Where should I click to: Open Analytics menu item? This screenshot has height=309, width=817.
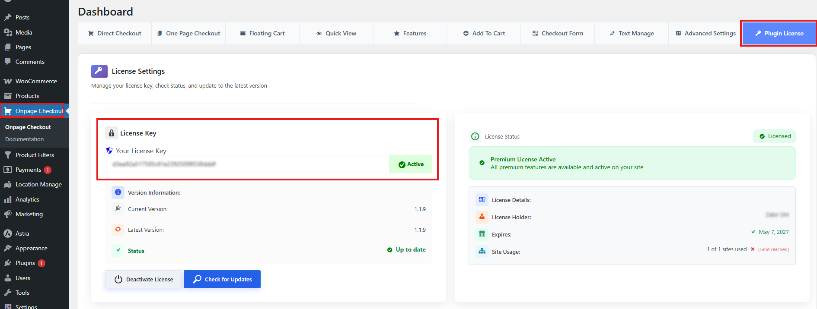35,199
